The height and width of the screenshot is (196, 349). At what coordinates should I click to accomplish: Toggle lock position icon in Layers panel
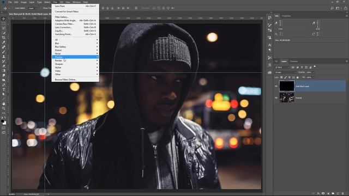pos(290,77)
